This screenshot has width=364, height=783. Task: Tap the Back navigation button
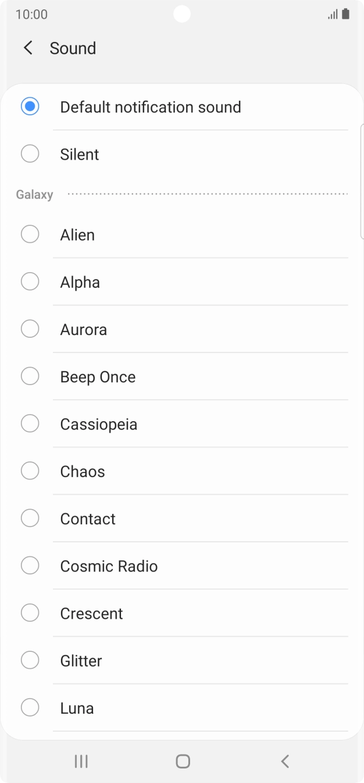point(284,761)
